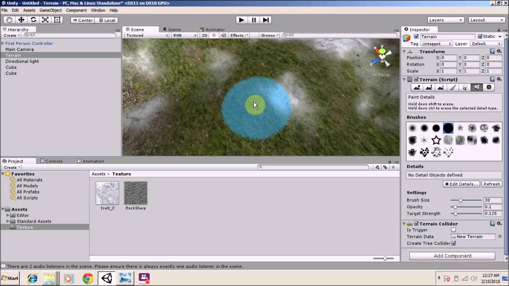Choose the Paint Texture brush tool
This screenshot has width=509, height=286.
coord(453,87)
